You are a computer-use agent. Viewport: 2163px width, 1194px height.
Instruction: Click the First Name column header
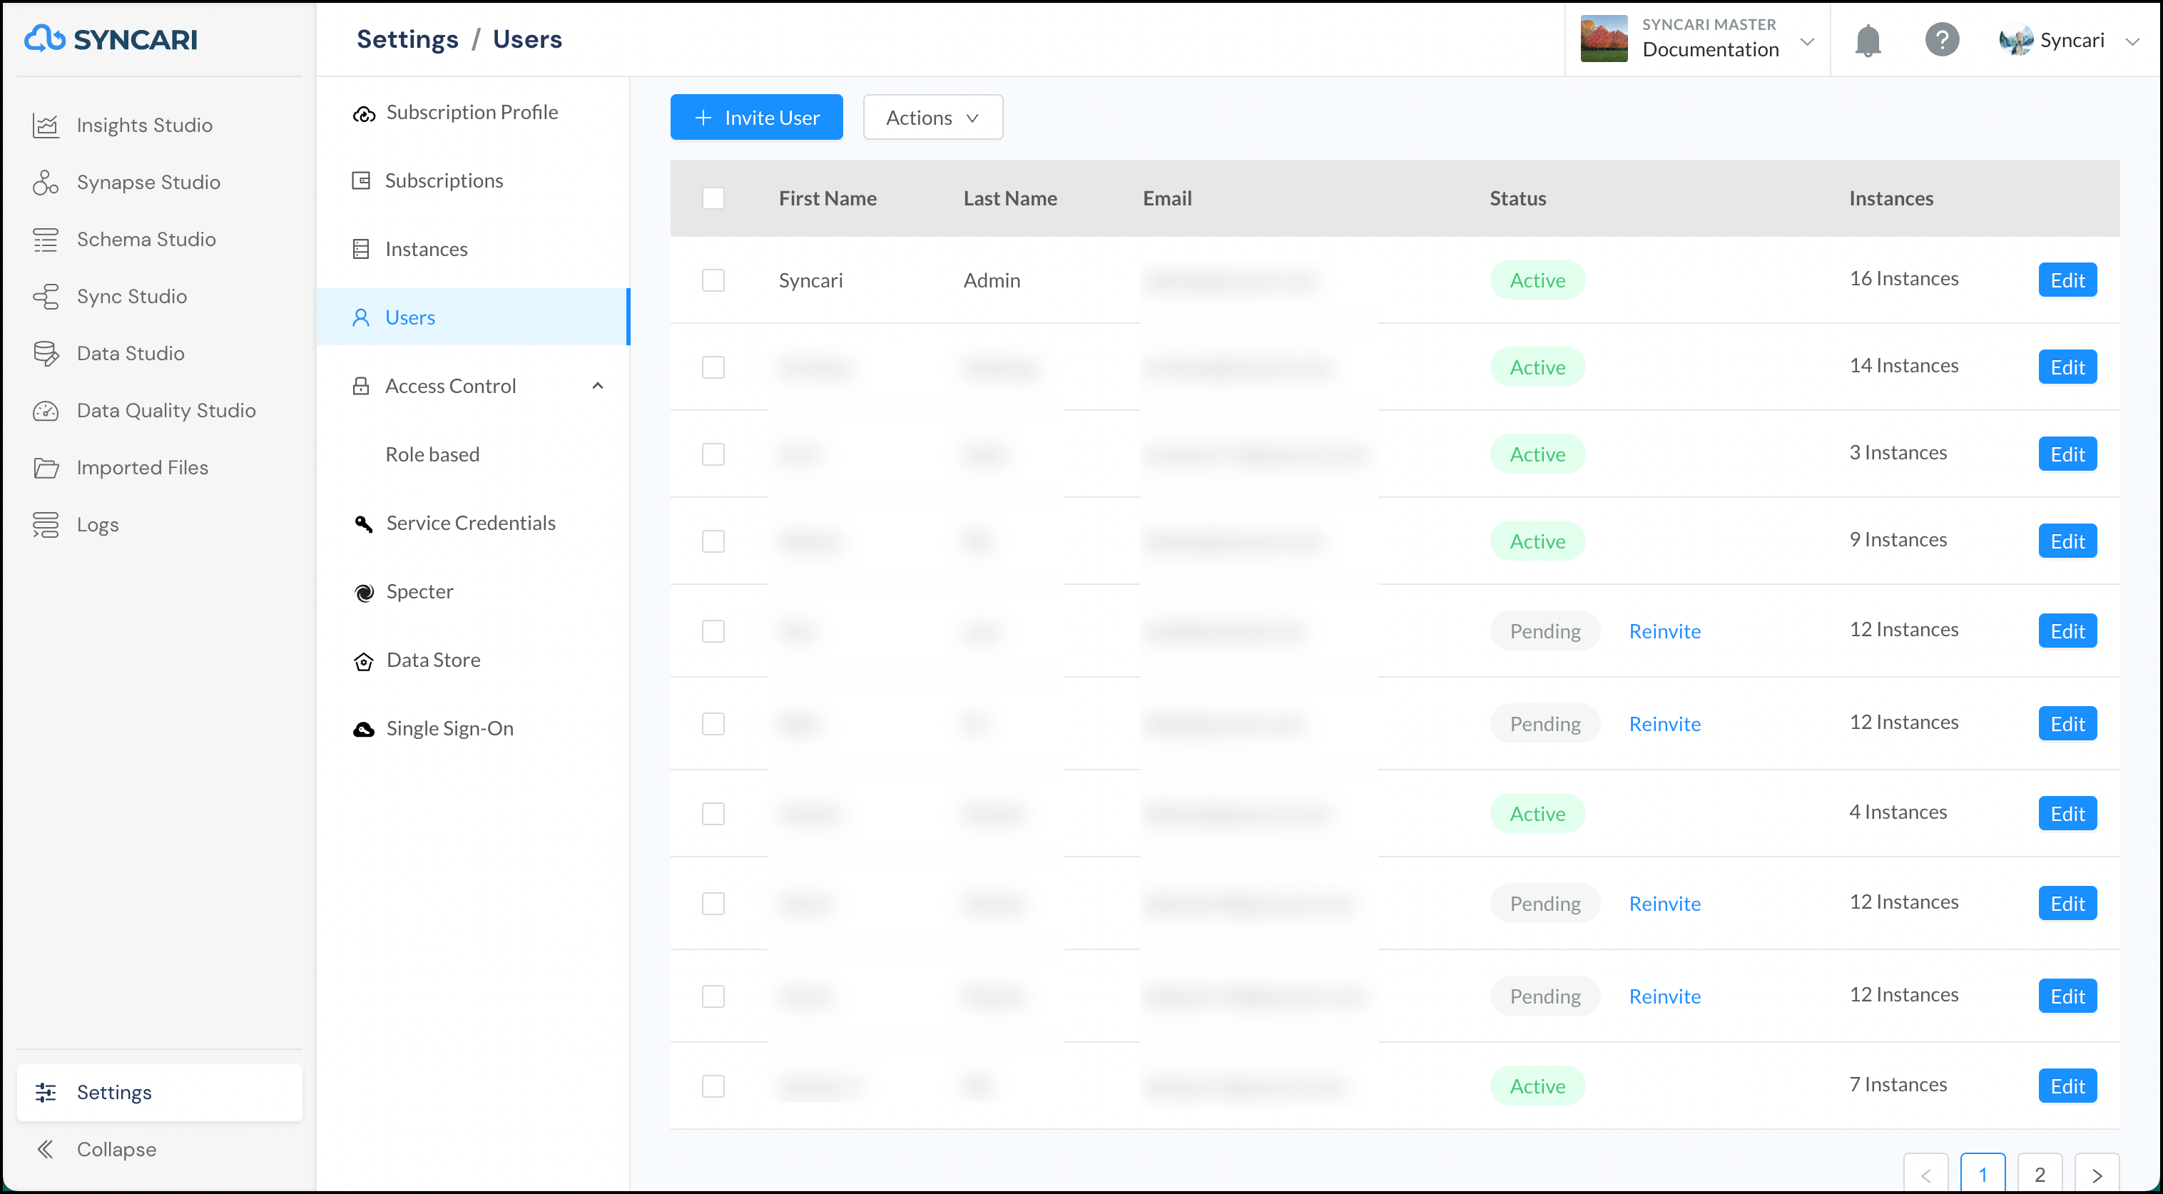[828, 198]
